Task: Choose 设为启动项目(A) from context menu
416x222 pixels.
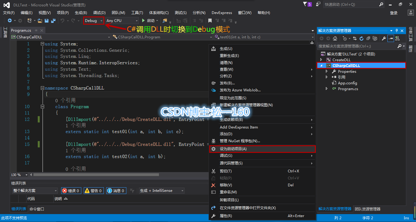Action: click(263, 149)
